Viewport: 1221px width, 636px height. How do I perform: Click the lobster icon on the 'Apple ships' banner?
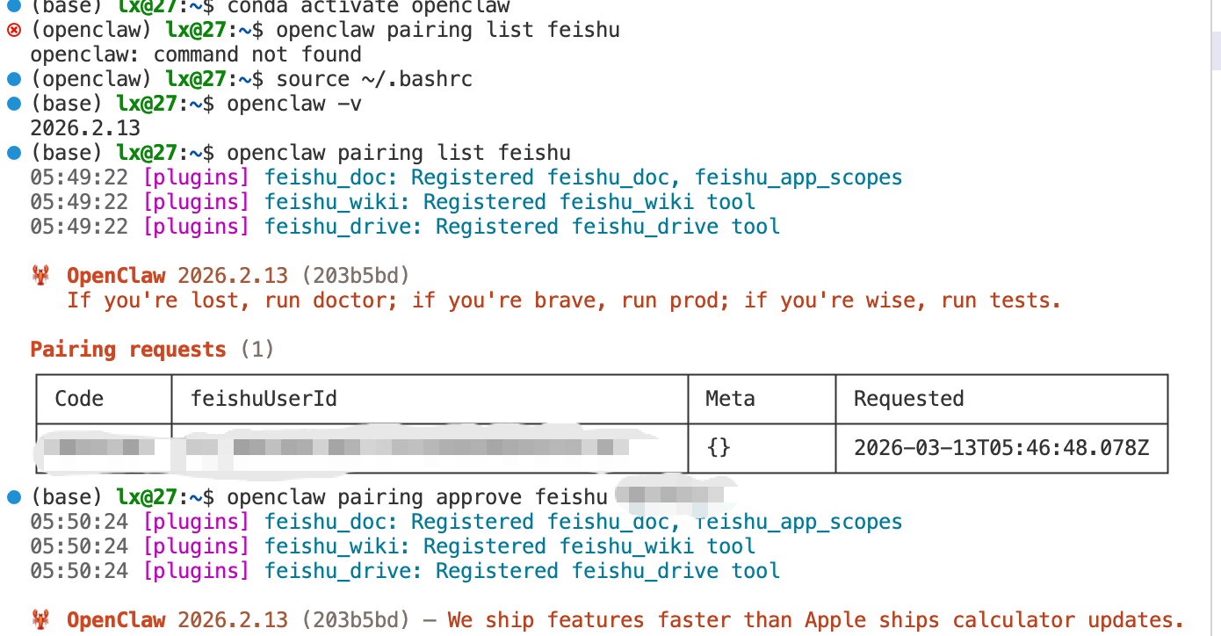pos(40,620)
